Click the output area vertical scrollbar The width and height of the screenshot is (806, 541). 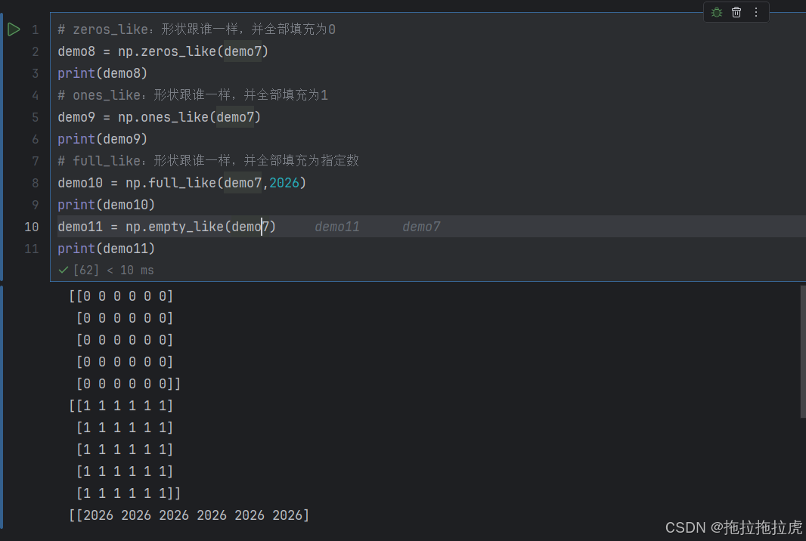pos(803,352)
